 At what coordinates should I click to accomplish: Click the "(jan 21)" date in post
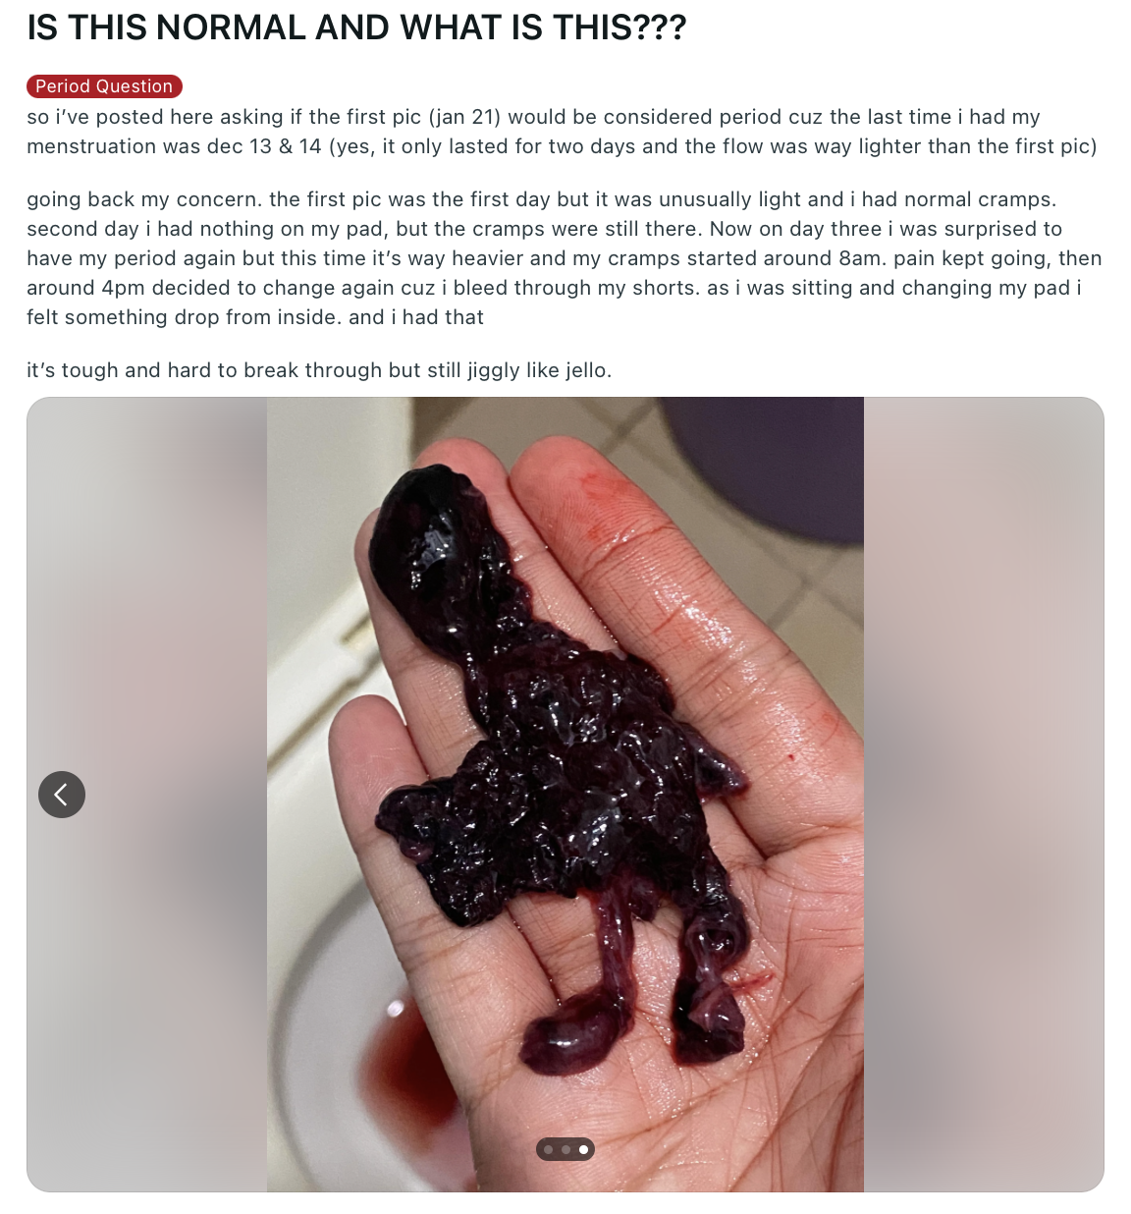point(464,117)
